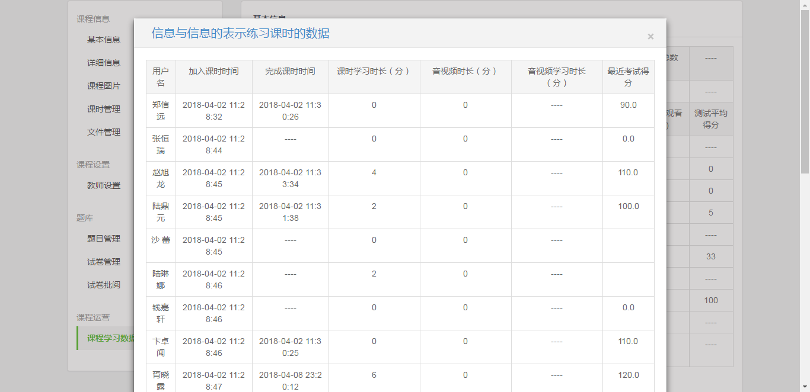Open 基本信息 in the sidebar
This screenshot has width=810, height=392.
pos(104,40)
